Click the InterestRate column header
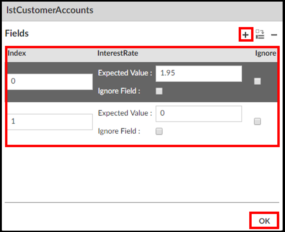Image resolution: width=285 pixels, height=232 pixels. click(x=118, y=53)
